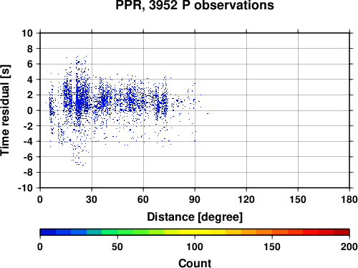This screenshot has width=358, height=268.
Task: Click x-axis tick label '120'
Action: pyautogui.click(x=246, y=199)
